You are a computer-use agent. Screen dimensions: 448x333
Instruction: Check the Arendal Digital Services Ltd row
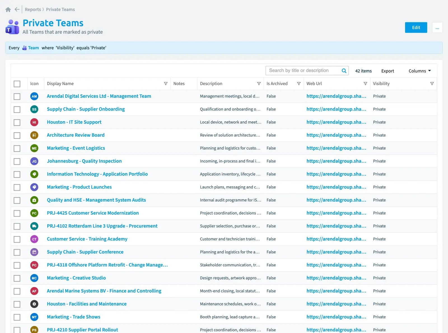(17, 96)
